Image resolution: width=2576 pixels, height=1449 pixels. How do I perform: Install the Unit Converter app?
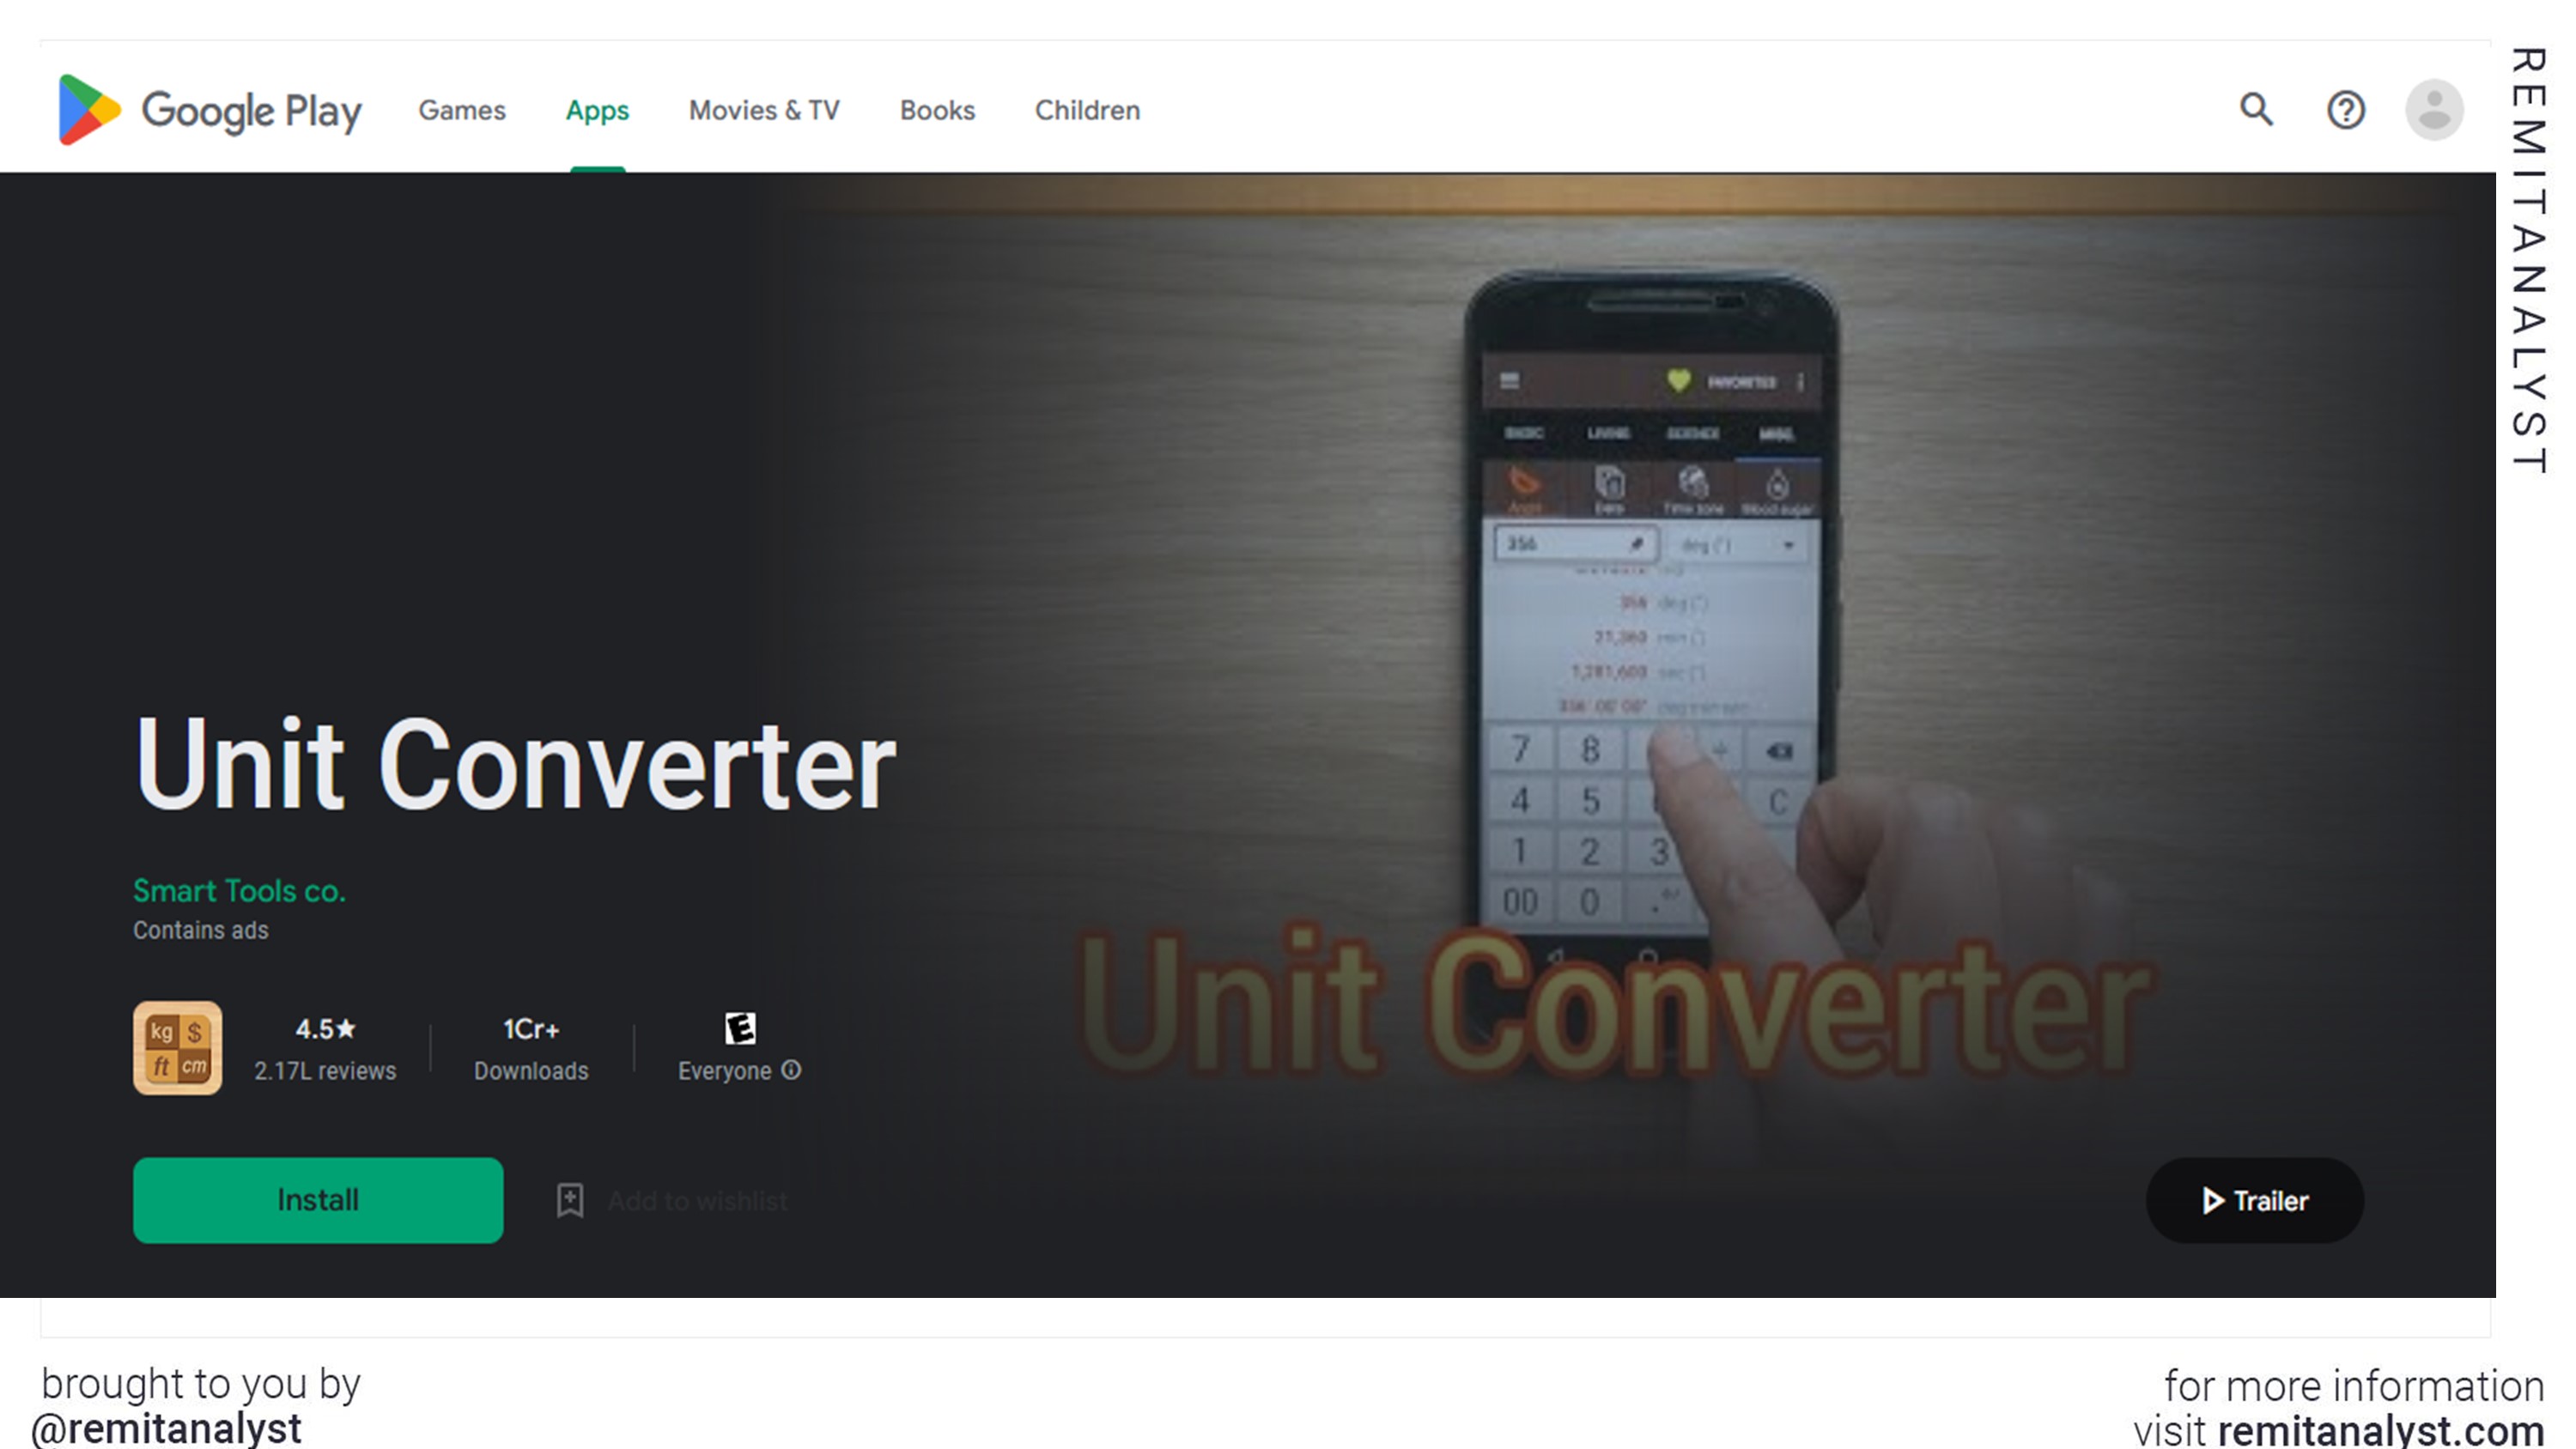pyautogui.click(x=319, y=1199)
